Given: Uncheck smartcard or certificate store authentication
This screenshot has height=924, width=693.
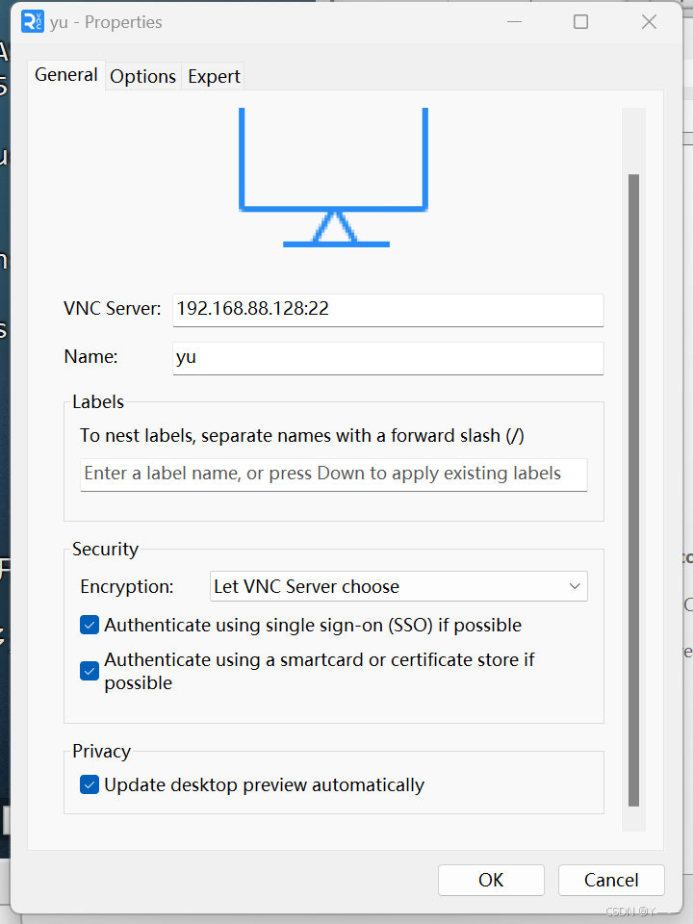Looking at the screenshot, I should pos(89,671).
